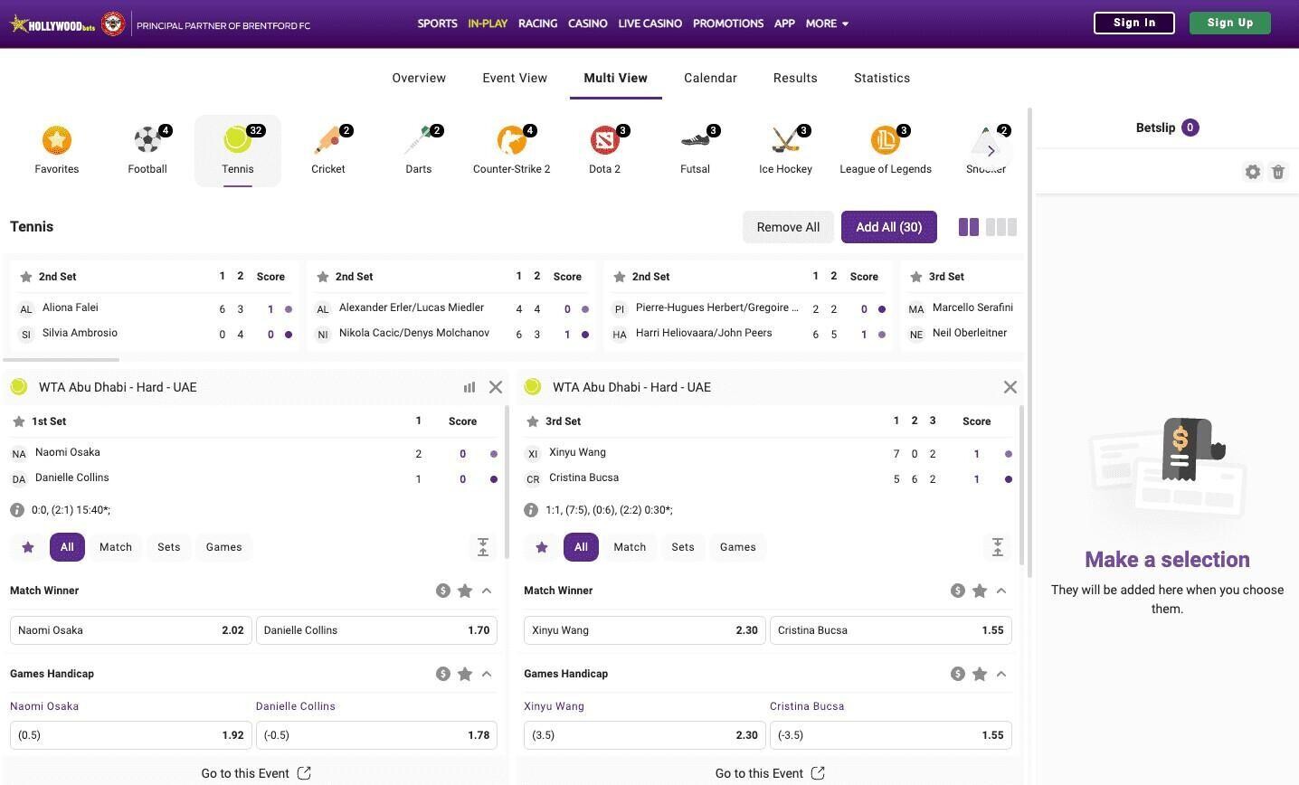Collapse all markets in Wang panel
The image size is (1299, 785).
(x=997, y=547)
